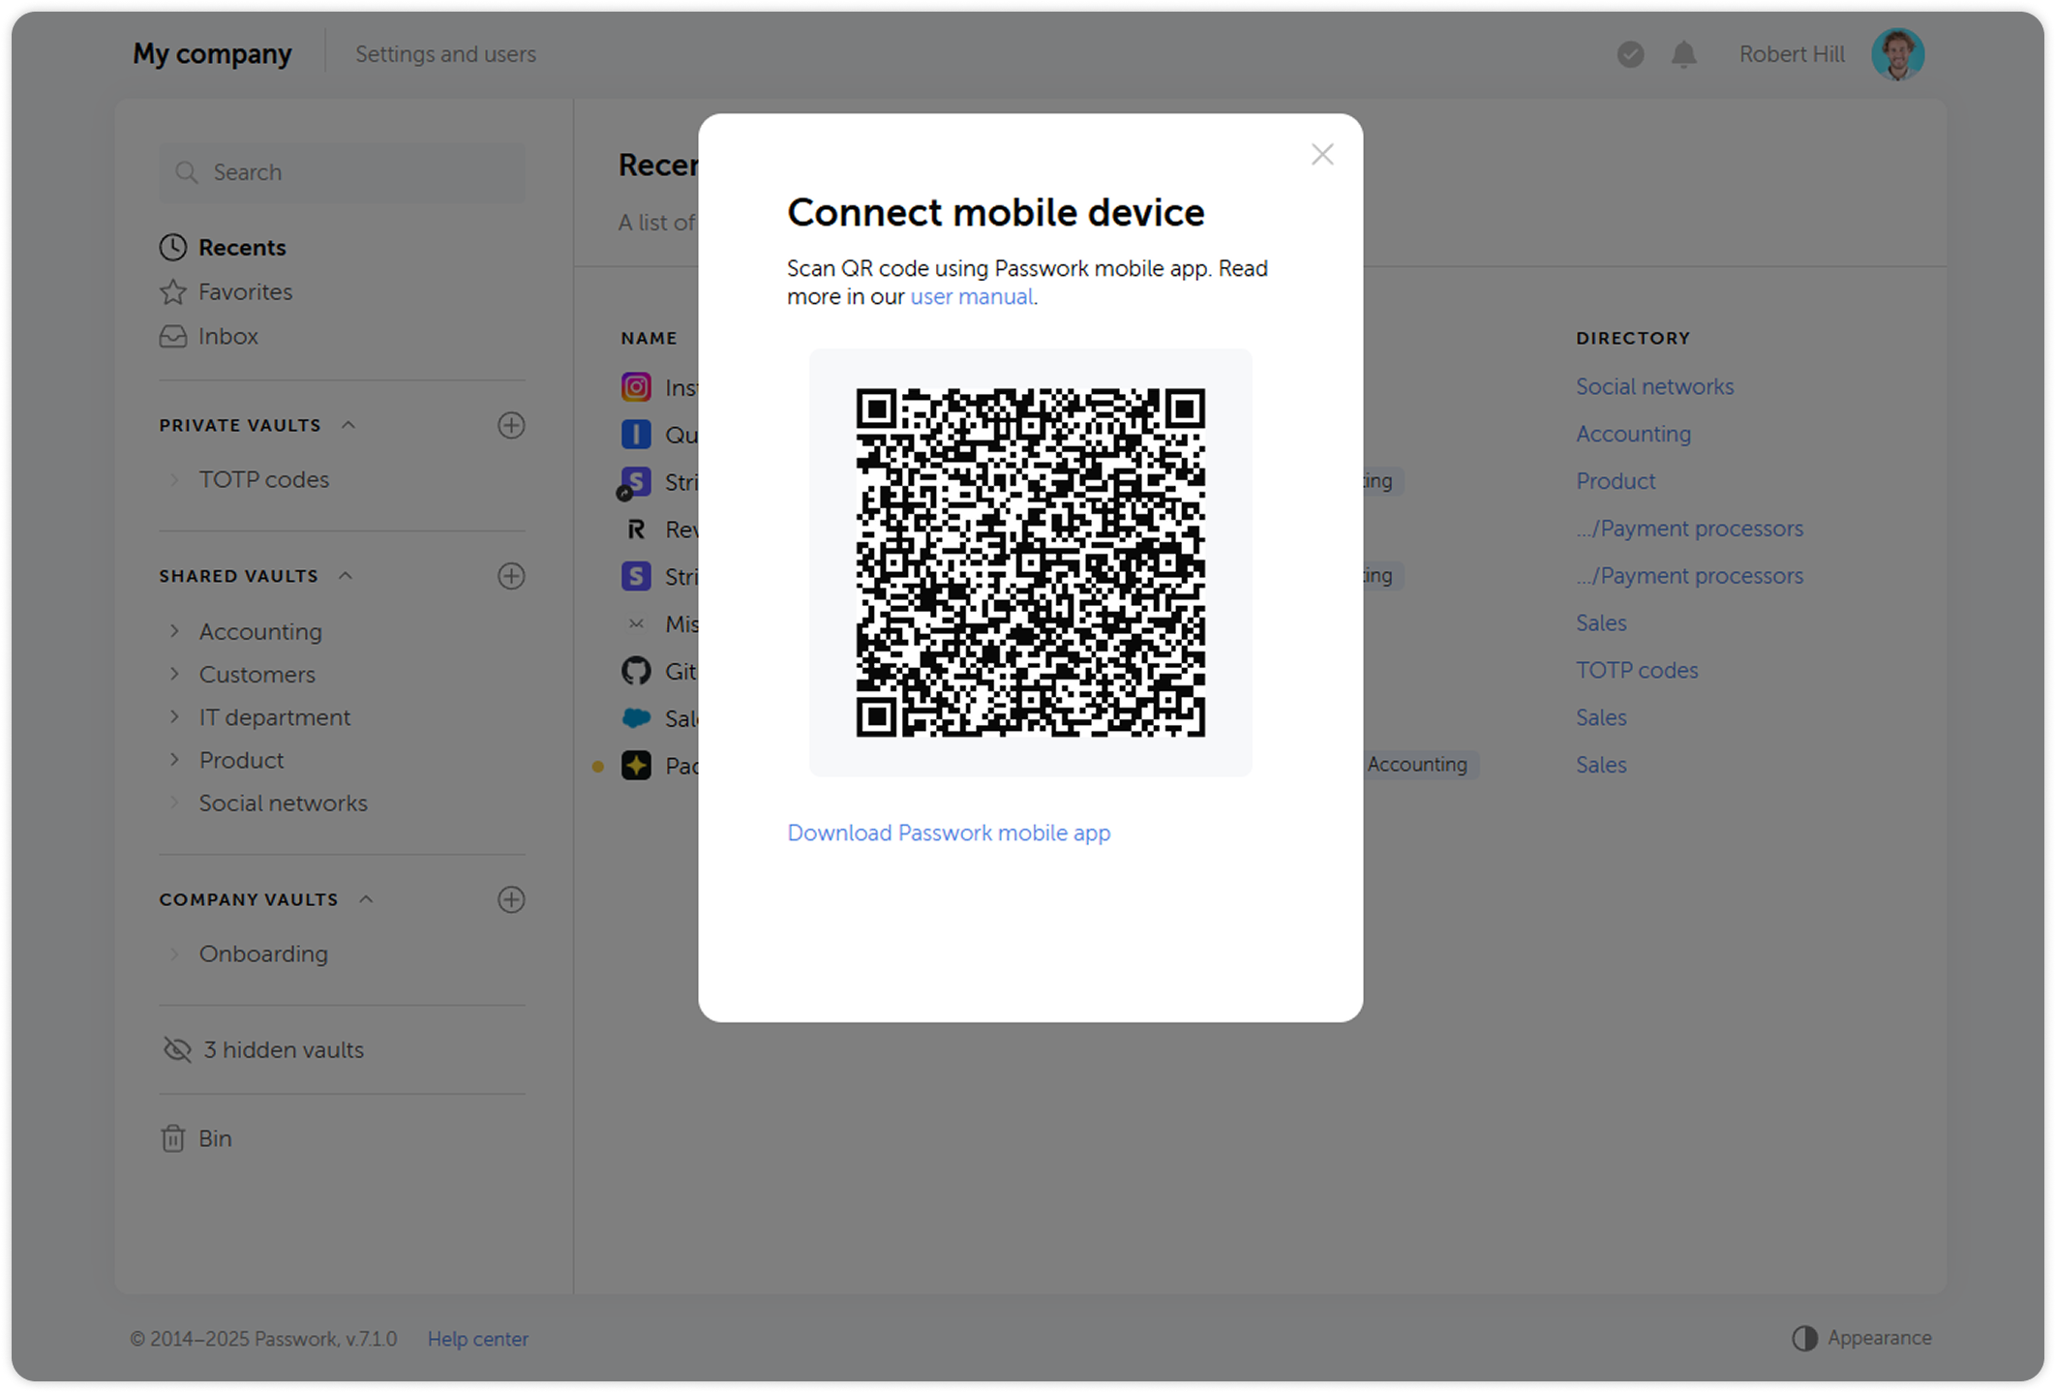2056x1393 pixels.
Task: Collapse the Private Vaults section
Action: pyautogui.click(x=349, y=424)
